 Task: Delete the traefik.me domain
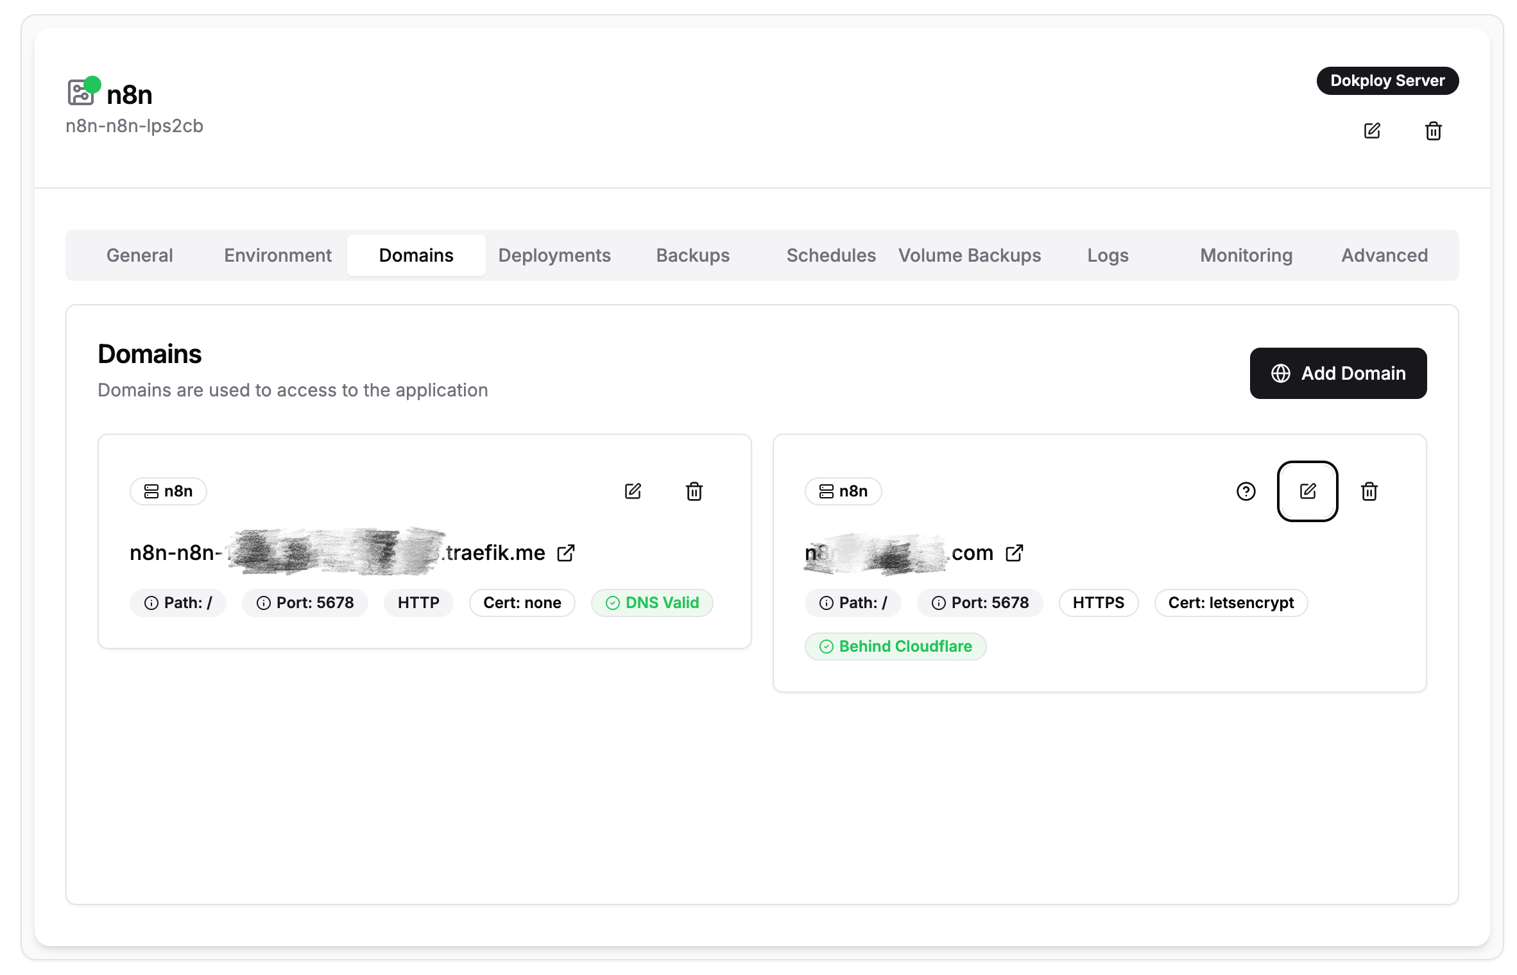click(694, 491)
